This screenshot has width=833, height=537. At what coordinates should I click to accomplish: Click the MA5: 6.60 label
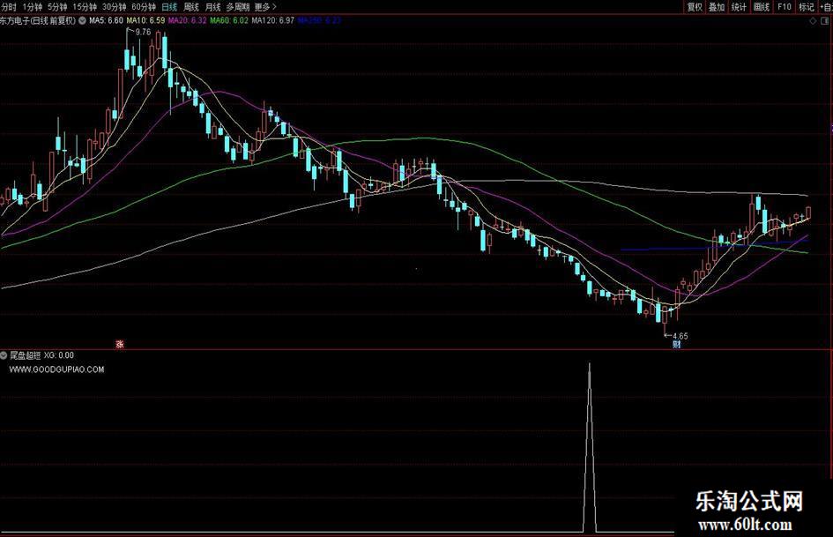pos(106,21)
